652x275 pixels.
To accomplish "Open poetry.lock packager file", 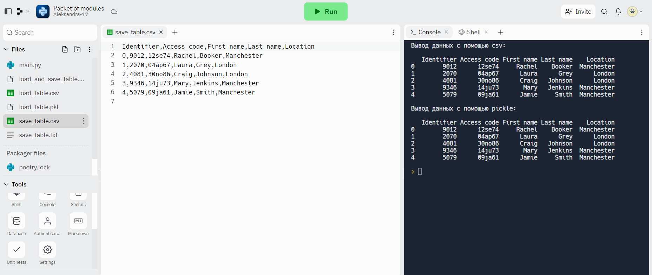I will 46,167.
